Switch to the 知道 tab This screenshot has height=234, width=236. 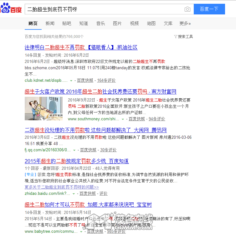(84, 23)
